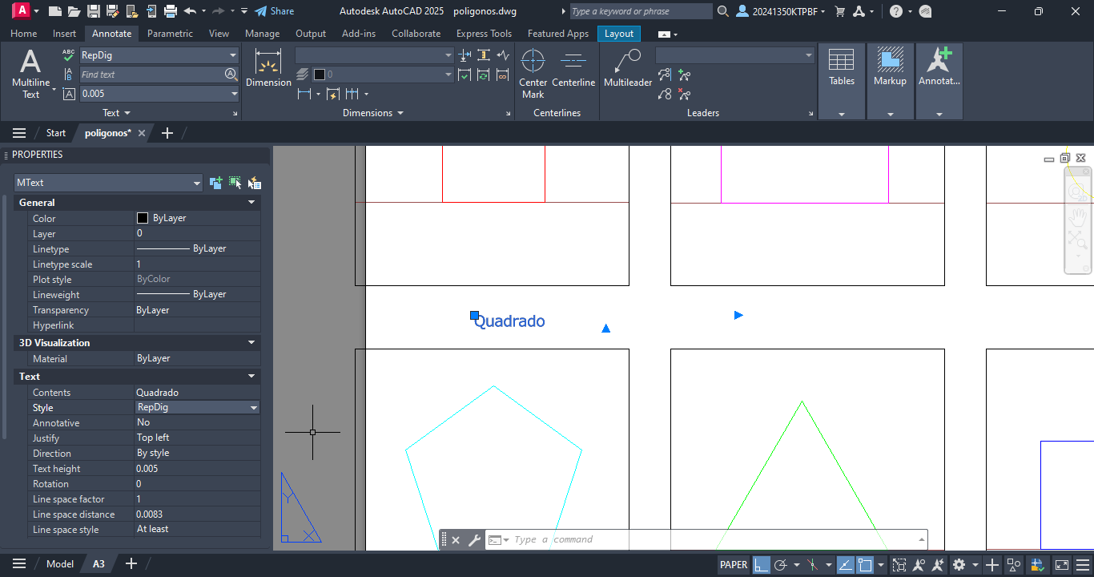The image size is (1094, 577).
Task: Open the Parametric ribbon tab
Action: click(x=170, y=34)
